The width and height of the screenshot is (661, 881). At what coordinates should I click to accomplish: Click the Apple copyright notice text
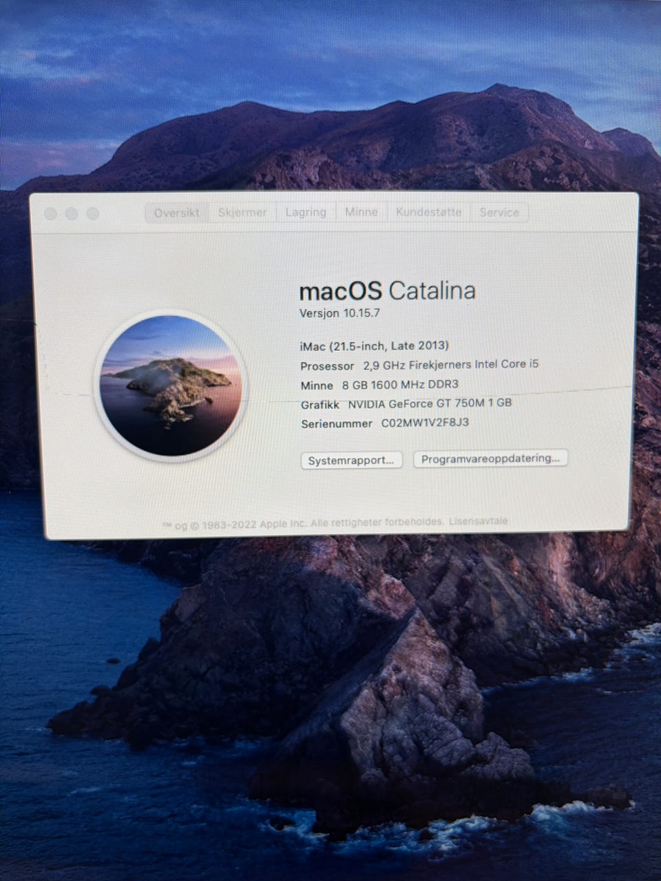[x=304, y=524]
